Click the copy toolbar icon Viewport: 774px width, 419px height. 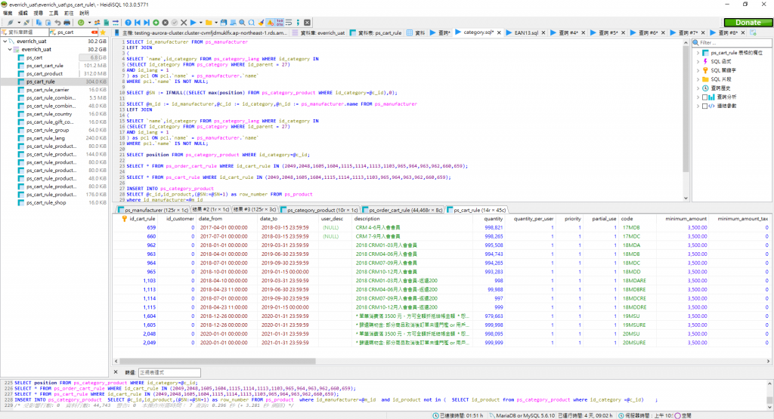(39, 23)
